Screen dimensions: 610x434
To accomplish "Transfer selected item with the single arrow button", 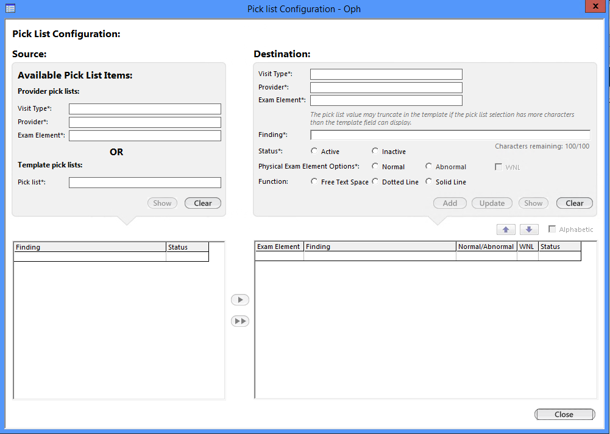I will click(240, 299).
